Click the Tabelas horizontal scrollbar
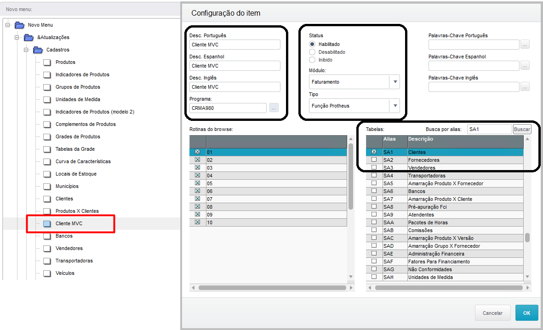 pyautogui.click(x=448, y=288)
